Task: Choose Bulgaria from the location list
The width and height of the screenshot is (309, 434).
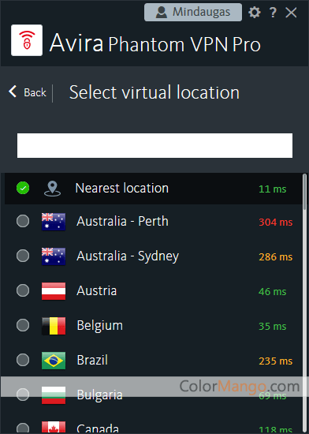Action: point(154,395)
